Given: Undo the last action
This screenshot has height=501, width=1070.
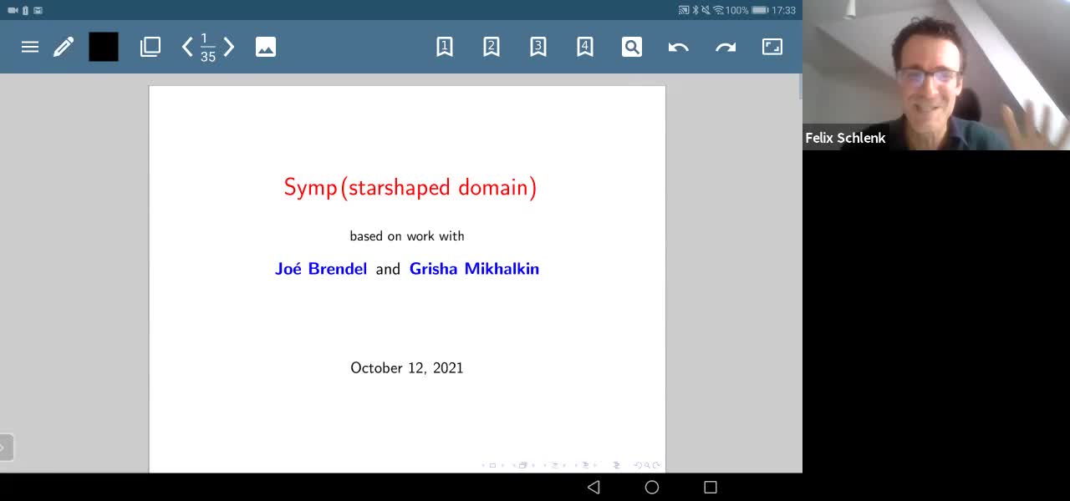Looking at the screenshot, I should (679, 48).
